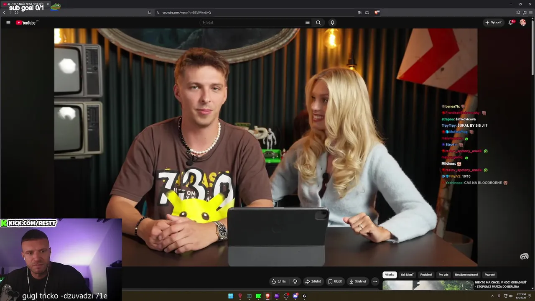Open the browser extensions icon

point(518,13)
